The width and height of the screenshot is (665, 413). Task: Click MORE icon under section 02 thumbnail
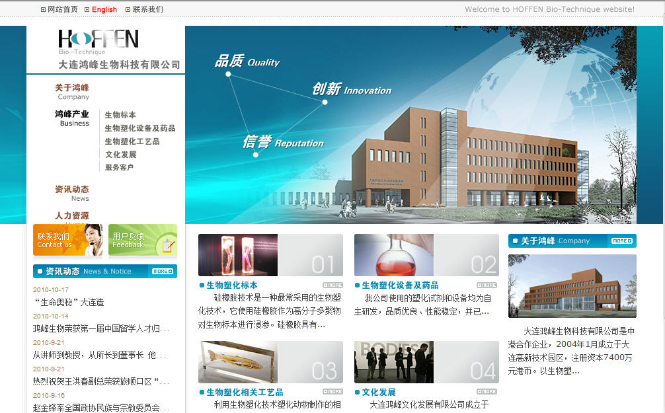point(488,285)
